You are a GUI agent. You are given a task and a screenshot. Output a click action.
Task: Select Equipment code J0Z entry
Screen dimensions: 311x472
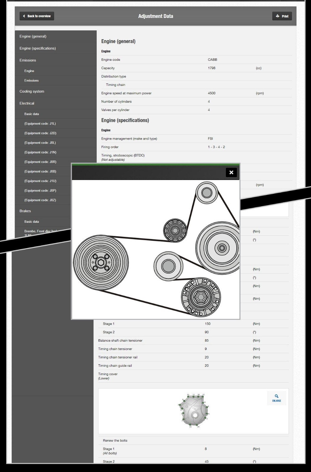(43, 200)
